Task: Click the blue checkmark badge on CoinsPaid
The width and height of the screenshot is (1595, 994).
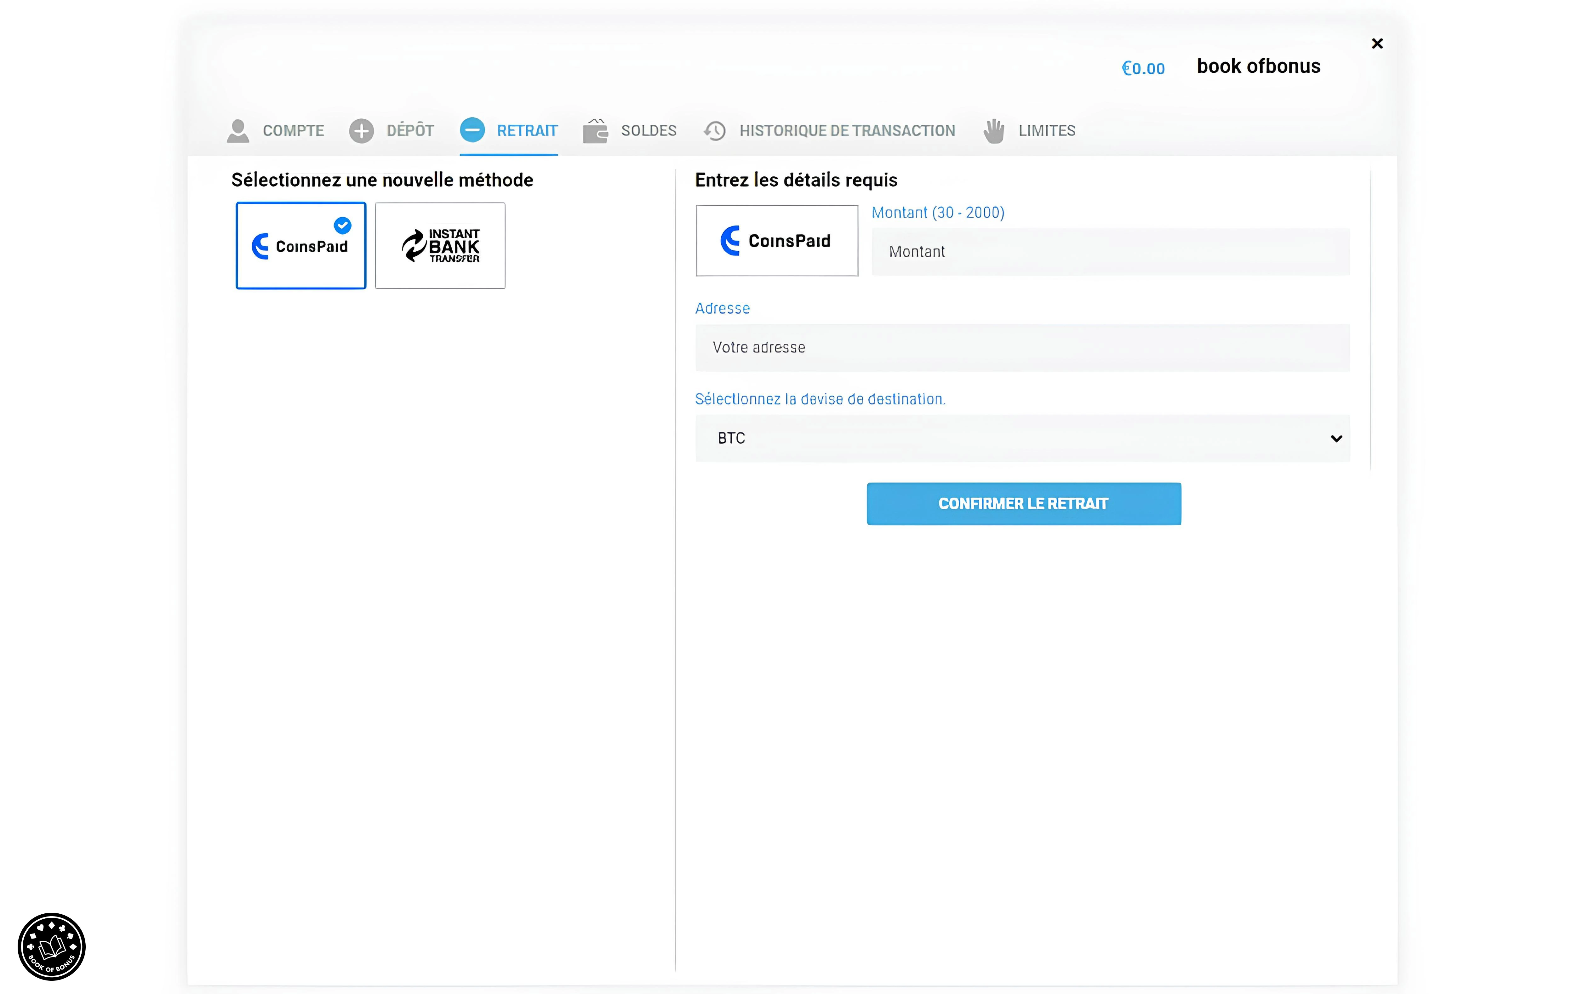Action: (x=343, y=226)
